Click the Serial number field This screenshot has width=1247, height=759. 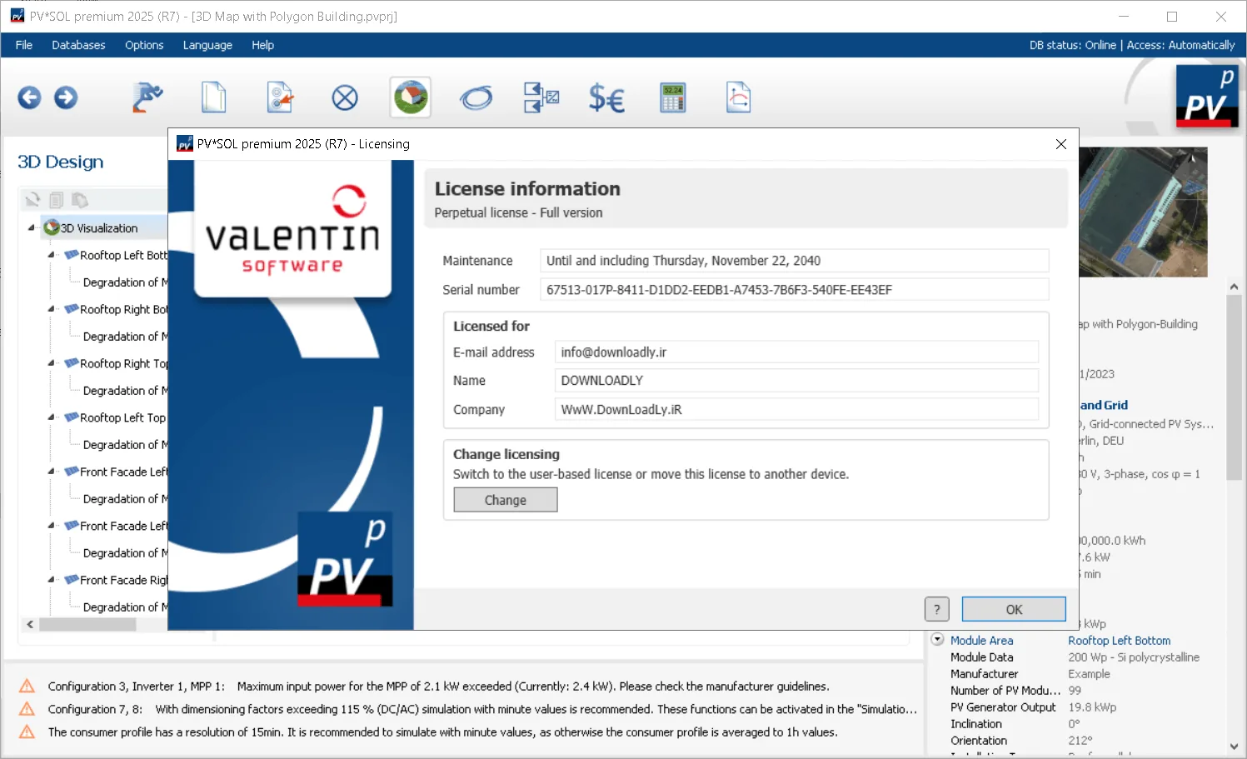coord(794,290)
